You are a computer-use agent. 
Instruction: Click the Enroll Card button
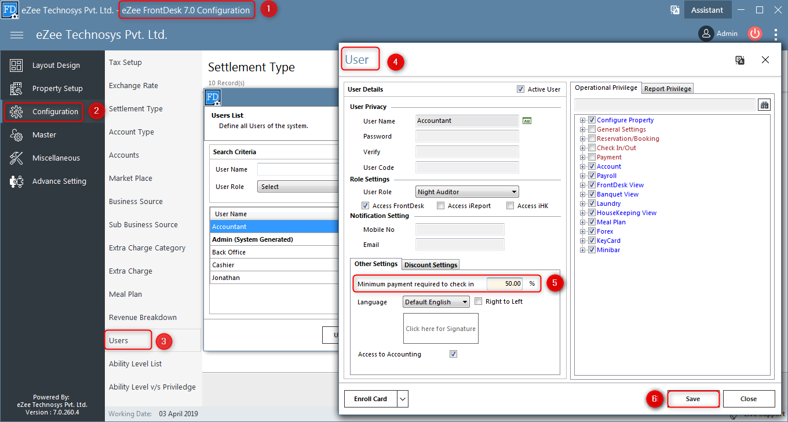[371, 399]
